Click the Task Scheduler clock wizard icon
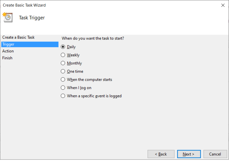This screenshot has height=161, width=229. (8, 17)
